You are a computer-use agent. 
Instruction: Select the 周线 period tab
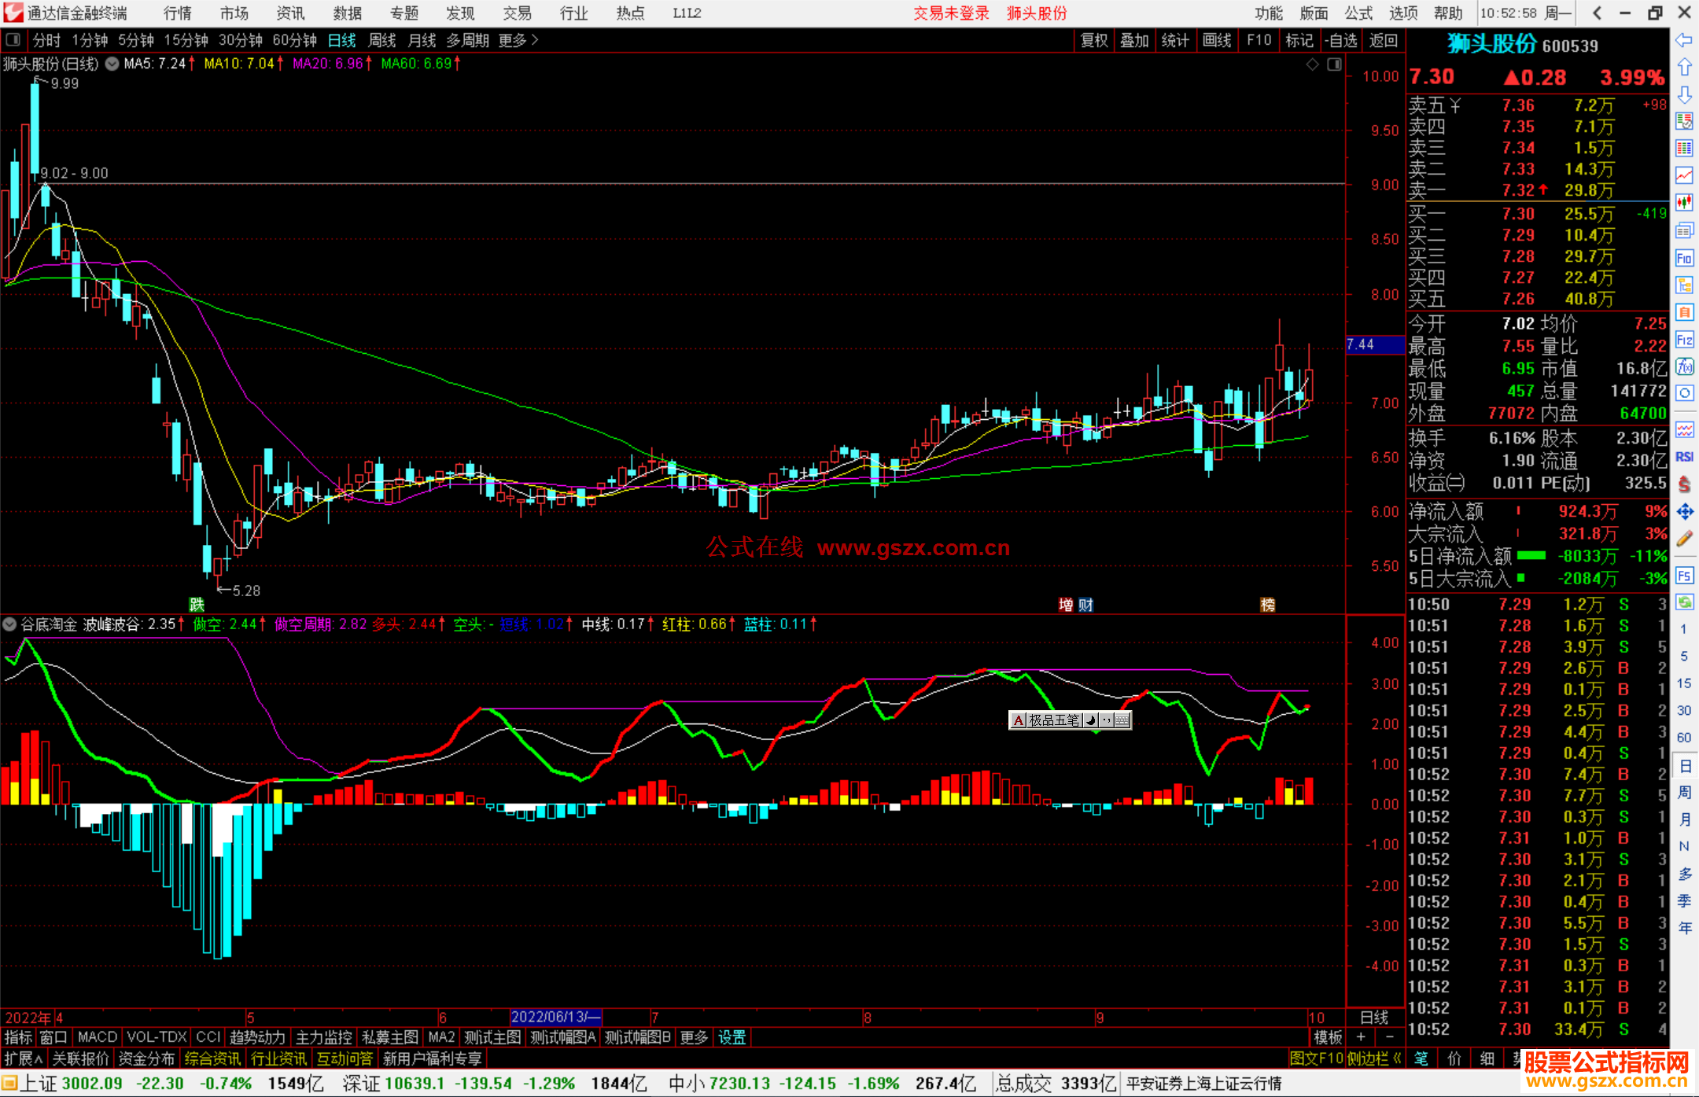tap(382, 40)
